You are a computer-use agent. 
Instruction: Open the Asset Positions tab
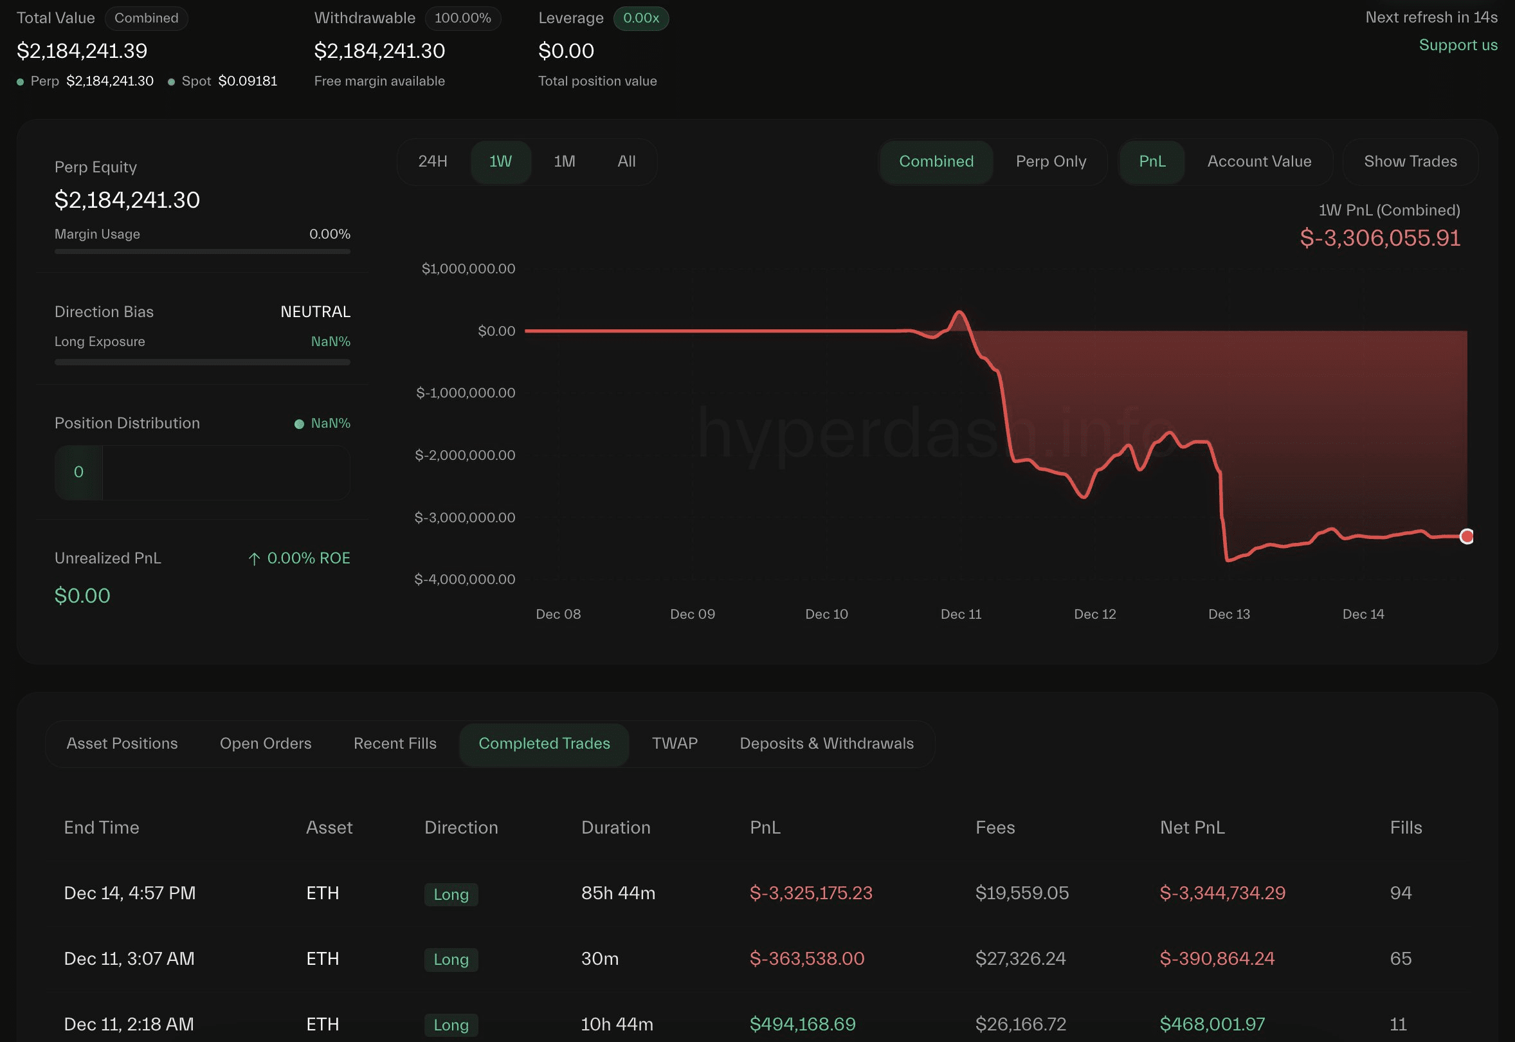(122, 743)
